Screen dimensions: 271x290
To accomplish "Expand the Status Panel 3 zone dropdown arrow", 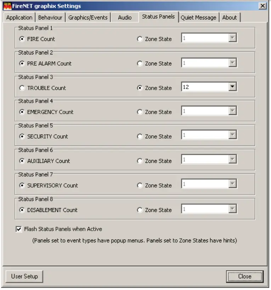I will tap(232, 87).
